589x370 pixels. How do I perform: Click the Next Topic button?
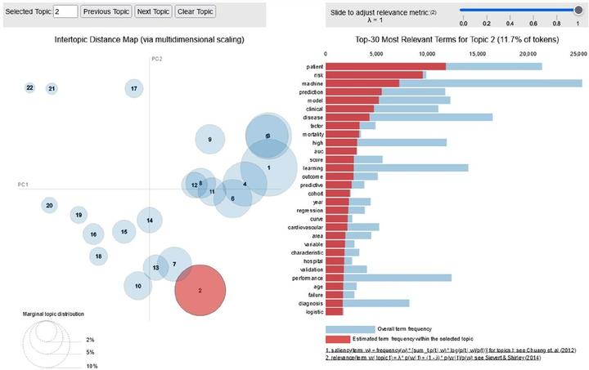click(153, 11)
